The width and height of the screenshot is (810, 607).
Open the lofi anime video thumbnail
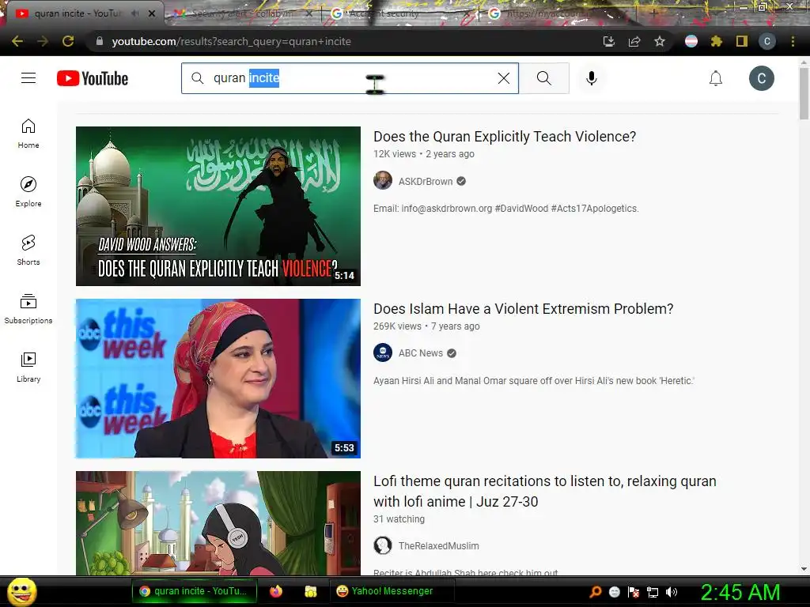coord(218,523)
